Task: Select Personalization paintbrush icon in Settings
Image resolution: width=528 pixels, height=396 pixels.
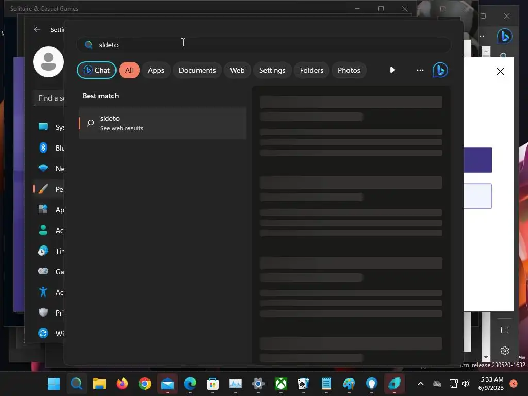Action: click(x=43, y=189)
